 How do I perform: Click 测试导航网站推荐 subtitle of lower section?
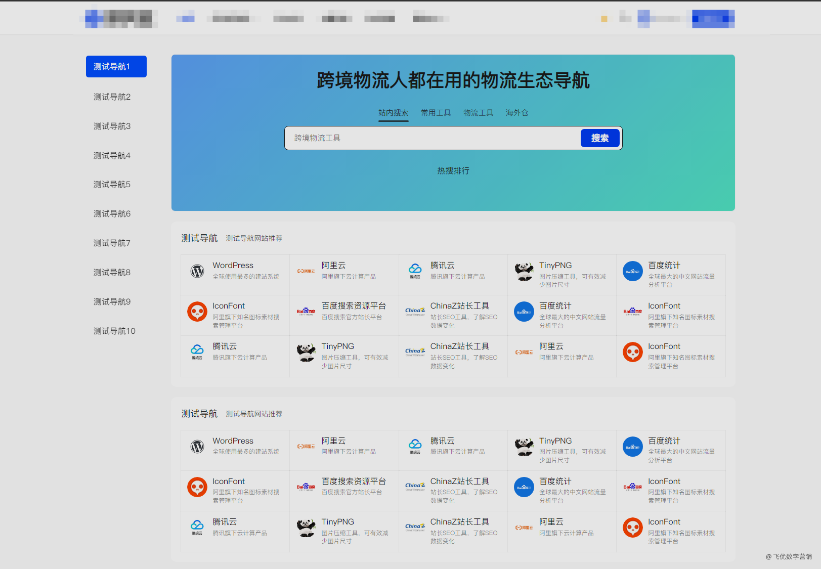tap(254, 414)
